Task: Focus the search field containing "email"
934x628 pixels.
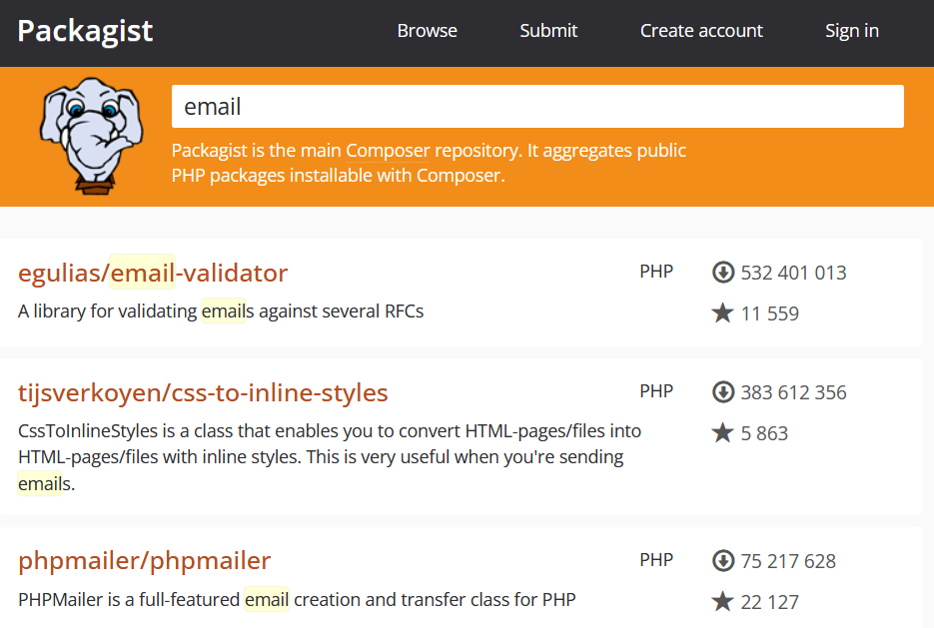Action: tap(537, 106)
